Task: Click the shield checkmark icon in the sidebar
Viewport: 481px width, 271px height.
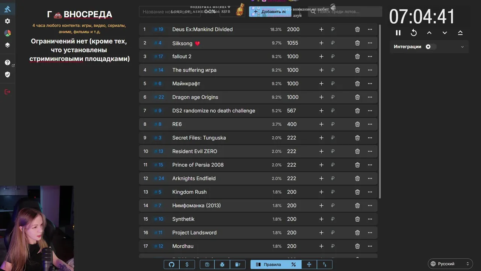Action: (x=8, y=75)
